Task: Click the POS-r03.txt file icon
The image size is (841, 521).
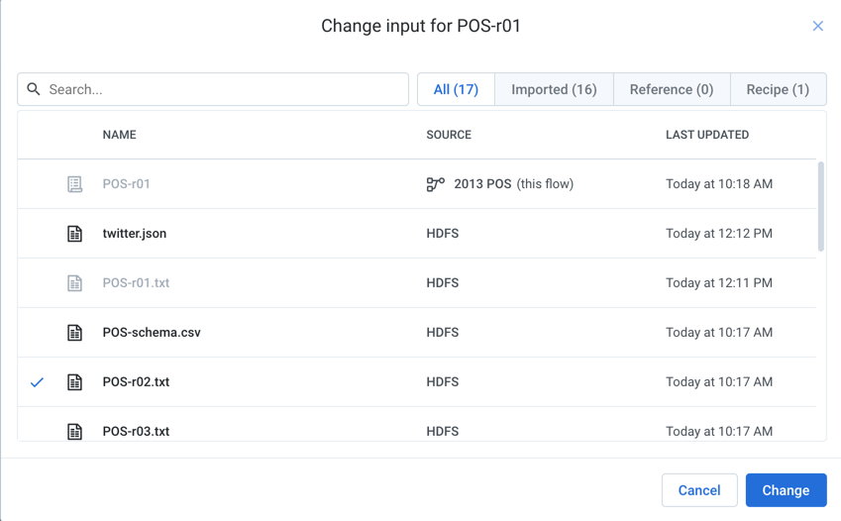Action: (75, 431)
